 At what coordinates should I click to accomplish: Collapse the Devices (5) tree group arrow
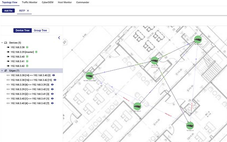(2, 43)
